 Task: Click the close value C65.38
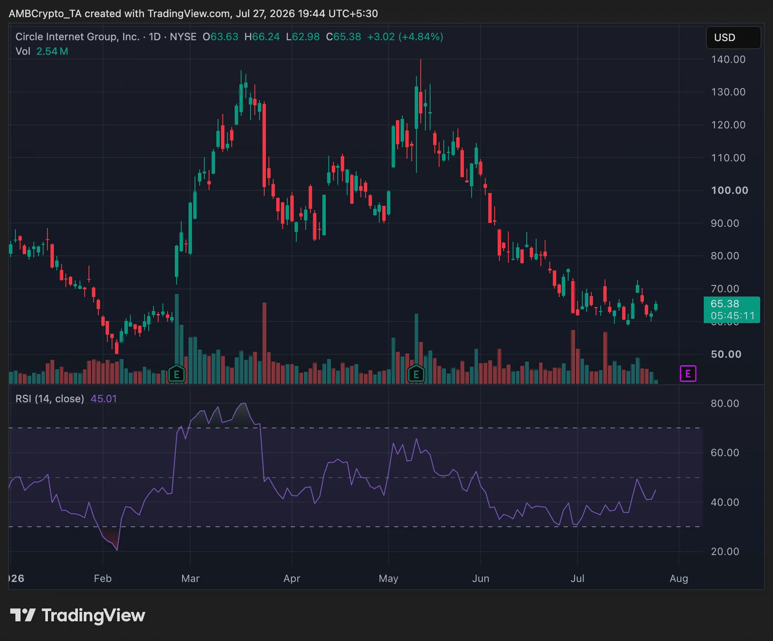[343, 37]
